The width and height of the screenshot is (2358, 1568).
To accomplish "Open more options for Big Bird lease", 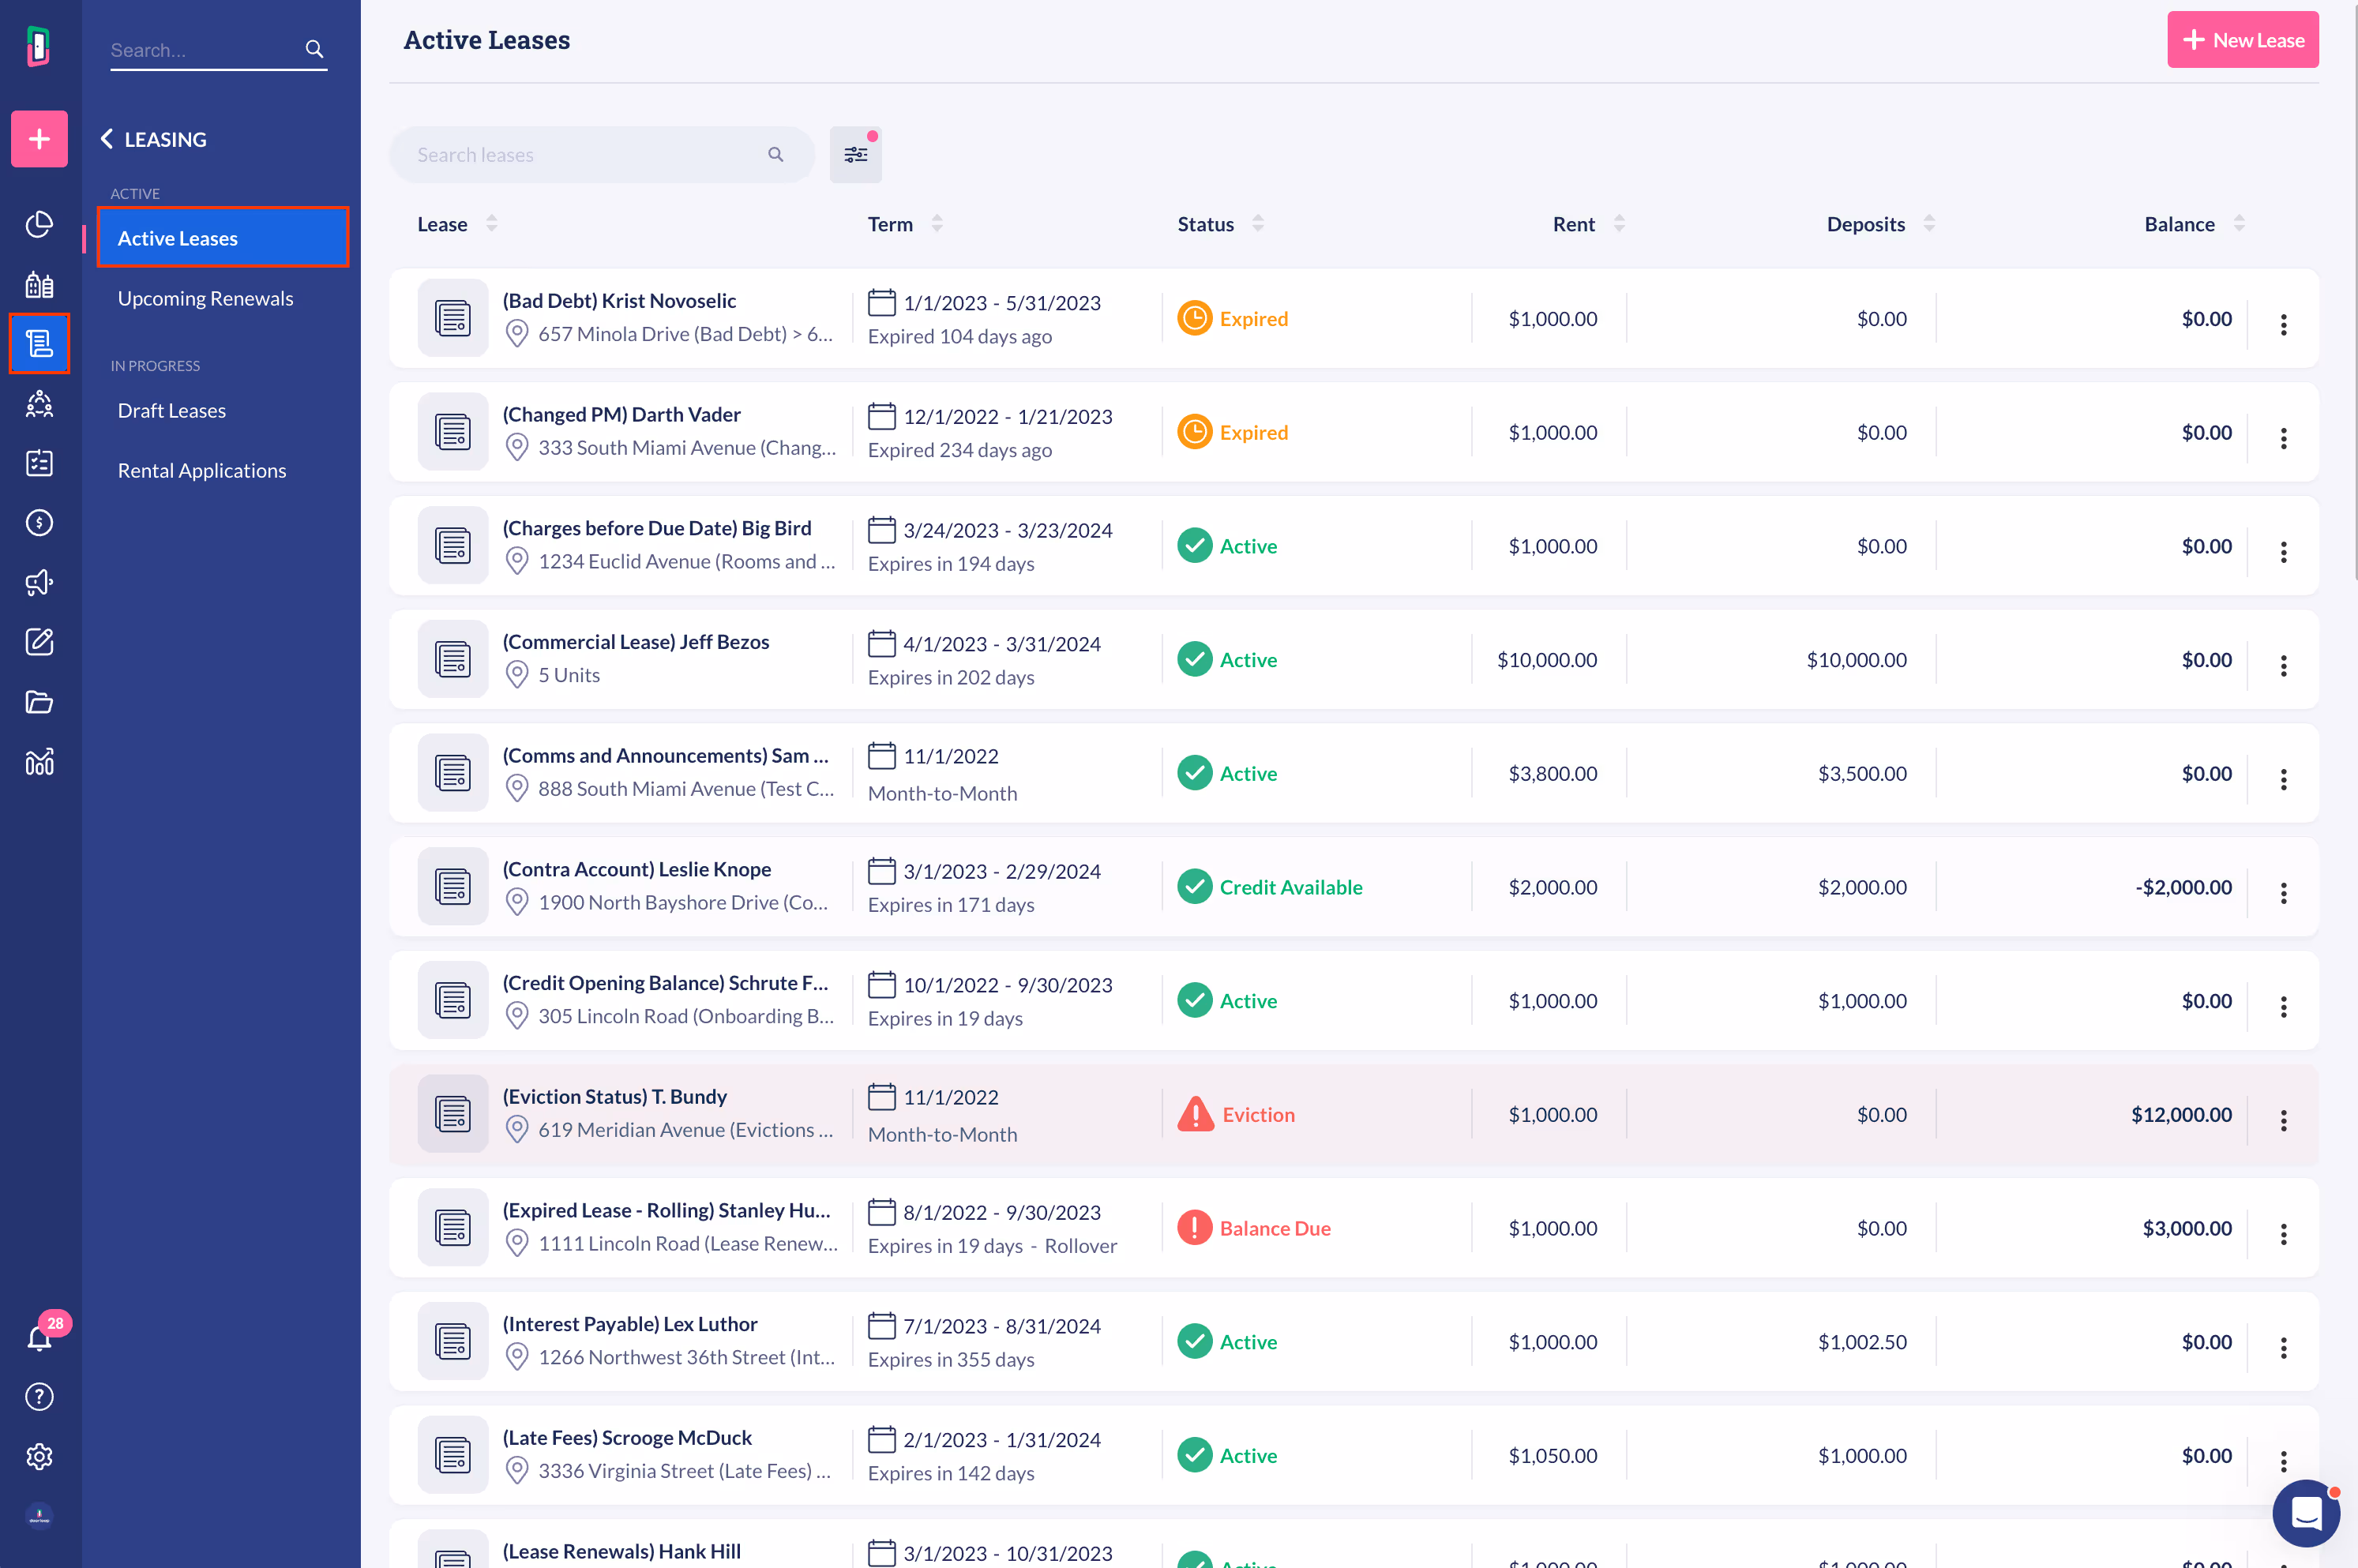I will [x=2283, y=552].
